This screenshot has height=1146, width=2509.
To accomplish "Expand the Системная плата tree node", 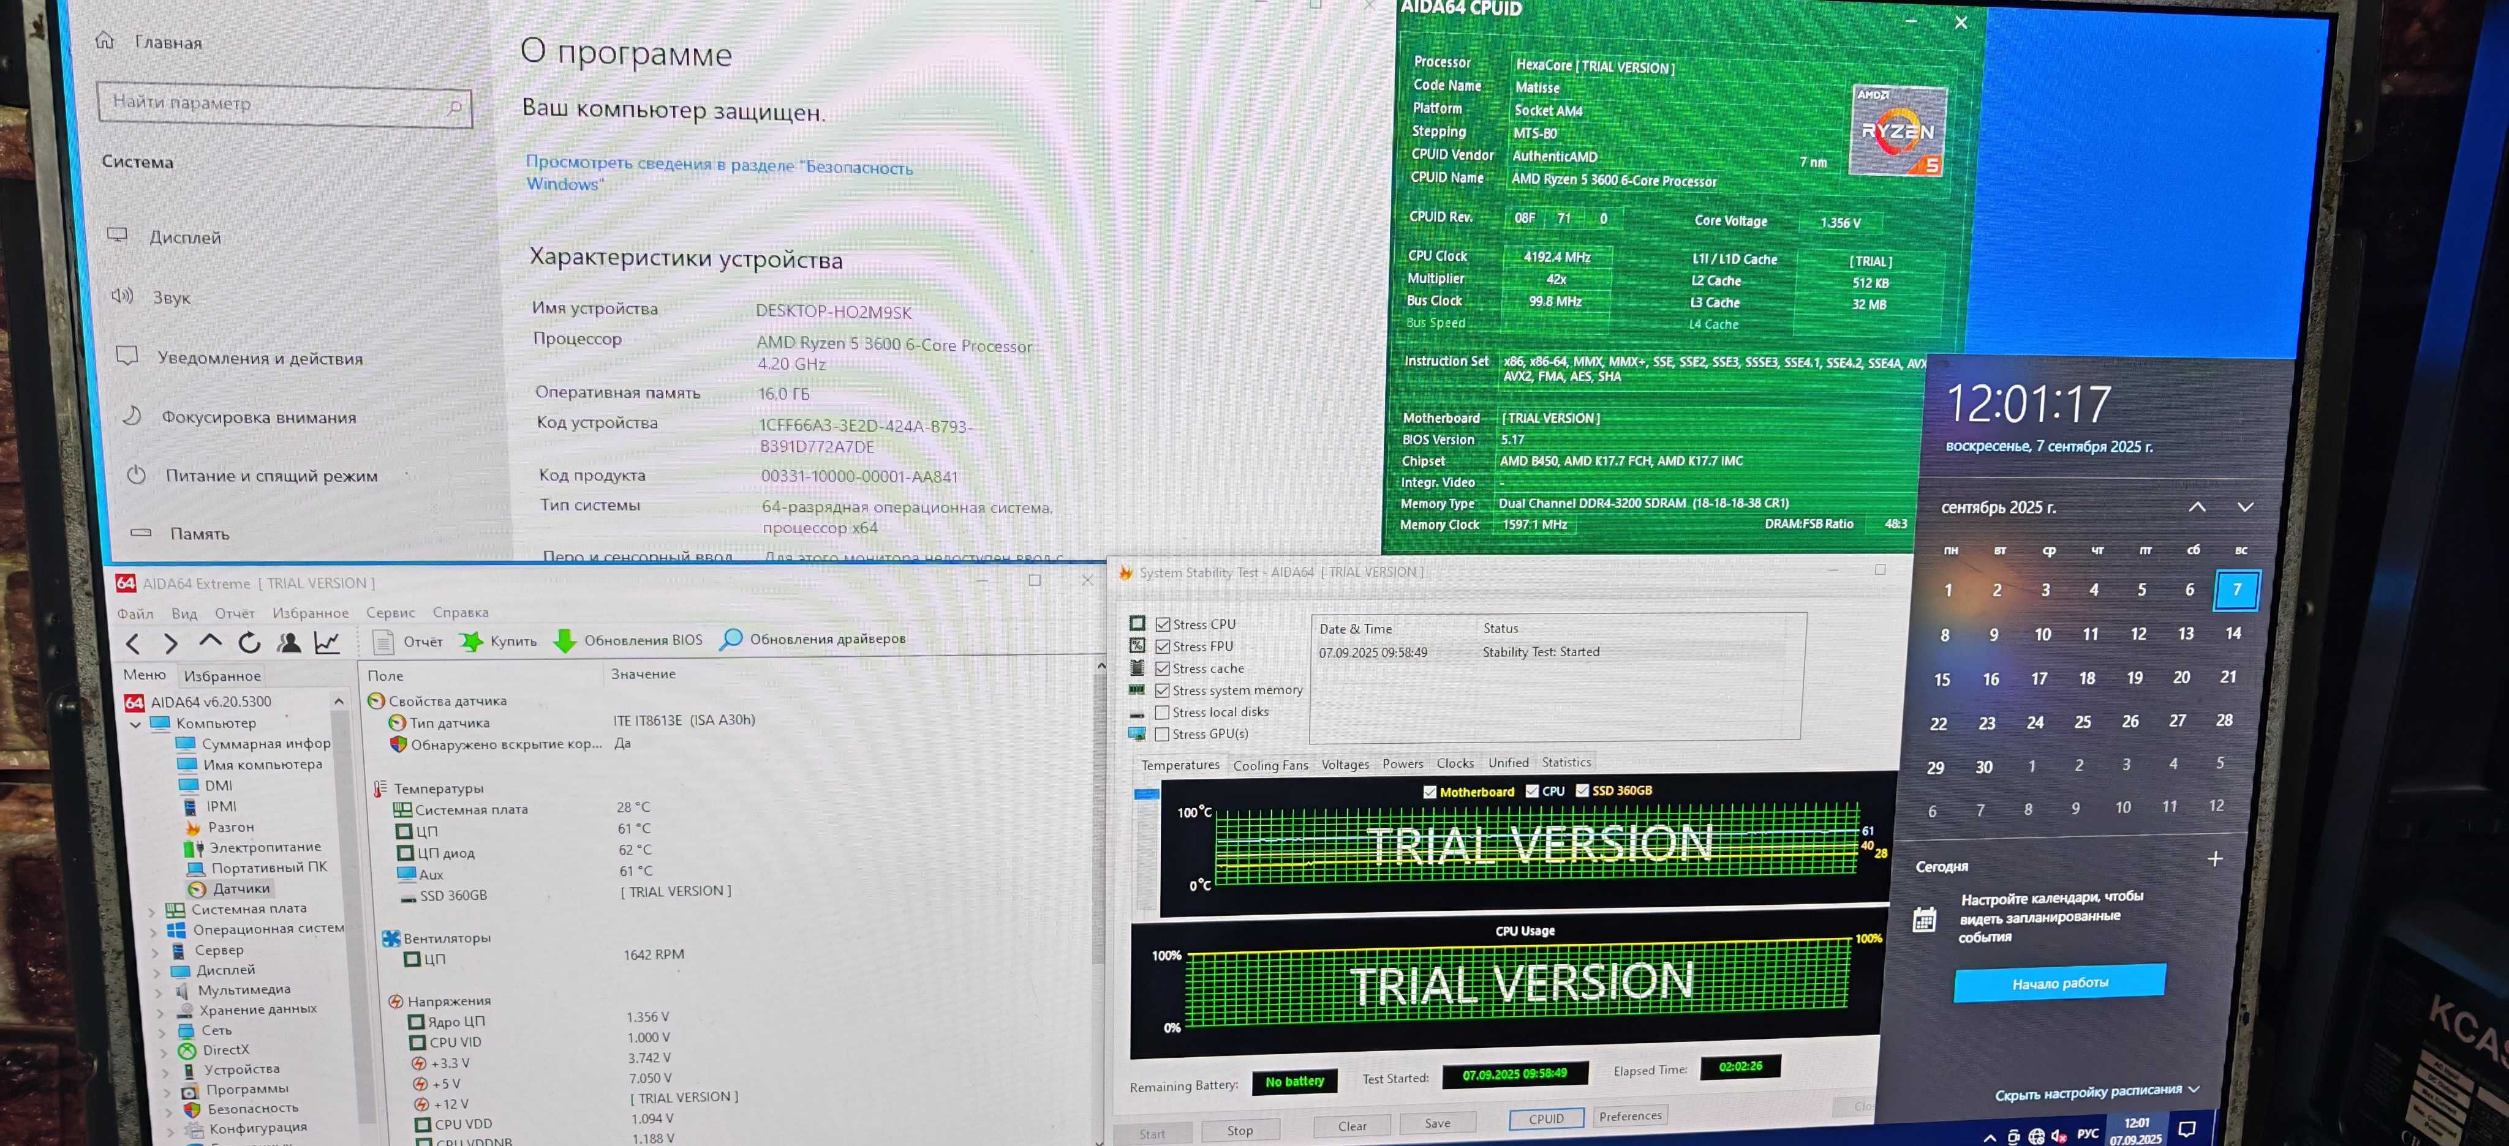I will pyautogui.click(x=151, y=912).
